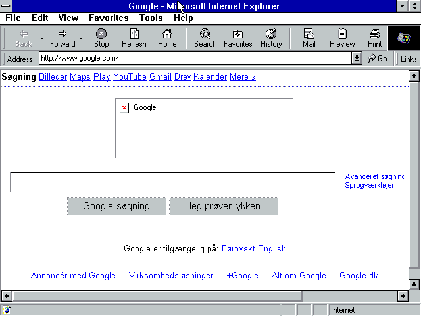
Task: Open the Favorites menu
Action: pyautogui.click(x=109, y=18)
